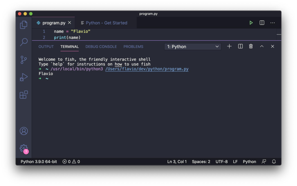Open the Source Control view
This screenshot has height=186, width=297.
click(x=24, y=60)
